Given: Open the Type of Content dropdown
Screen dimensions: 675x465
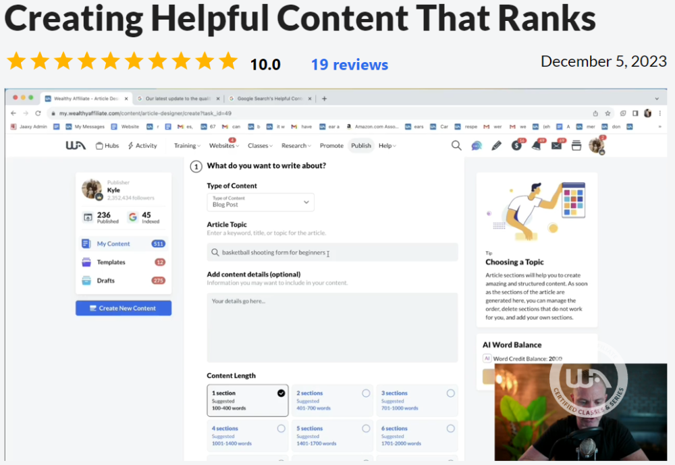Looking at the screenshot, I should click(261, 202).
